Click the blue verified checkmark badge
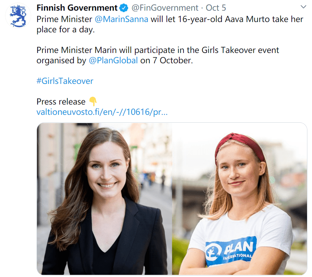Screen dimensions: 312x277 click(124, 8)
